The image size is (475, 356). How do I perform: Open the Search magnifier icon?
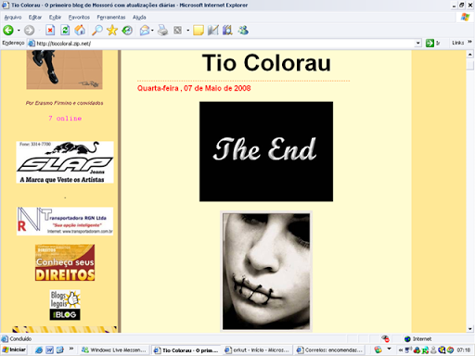pyautogui.click(x=97, y=31)
